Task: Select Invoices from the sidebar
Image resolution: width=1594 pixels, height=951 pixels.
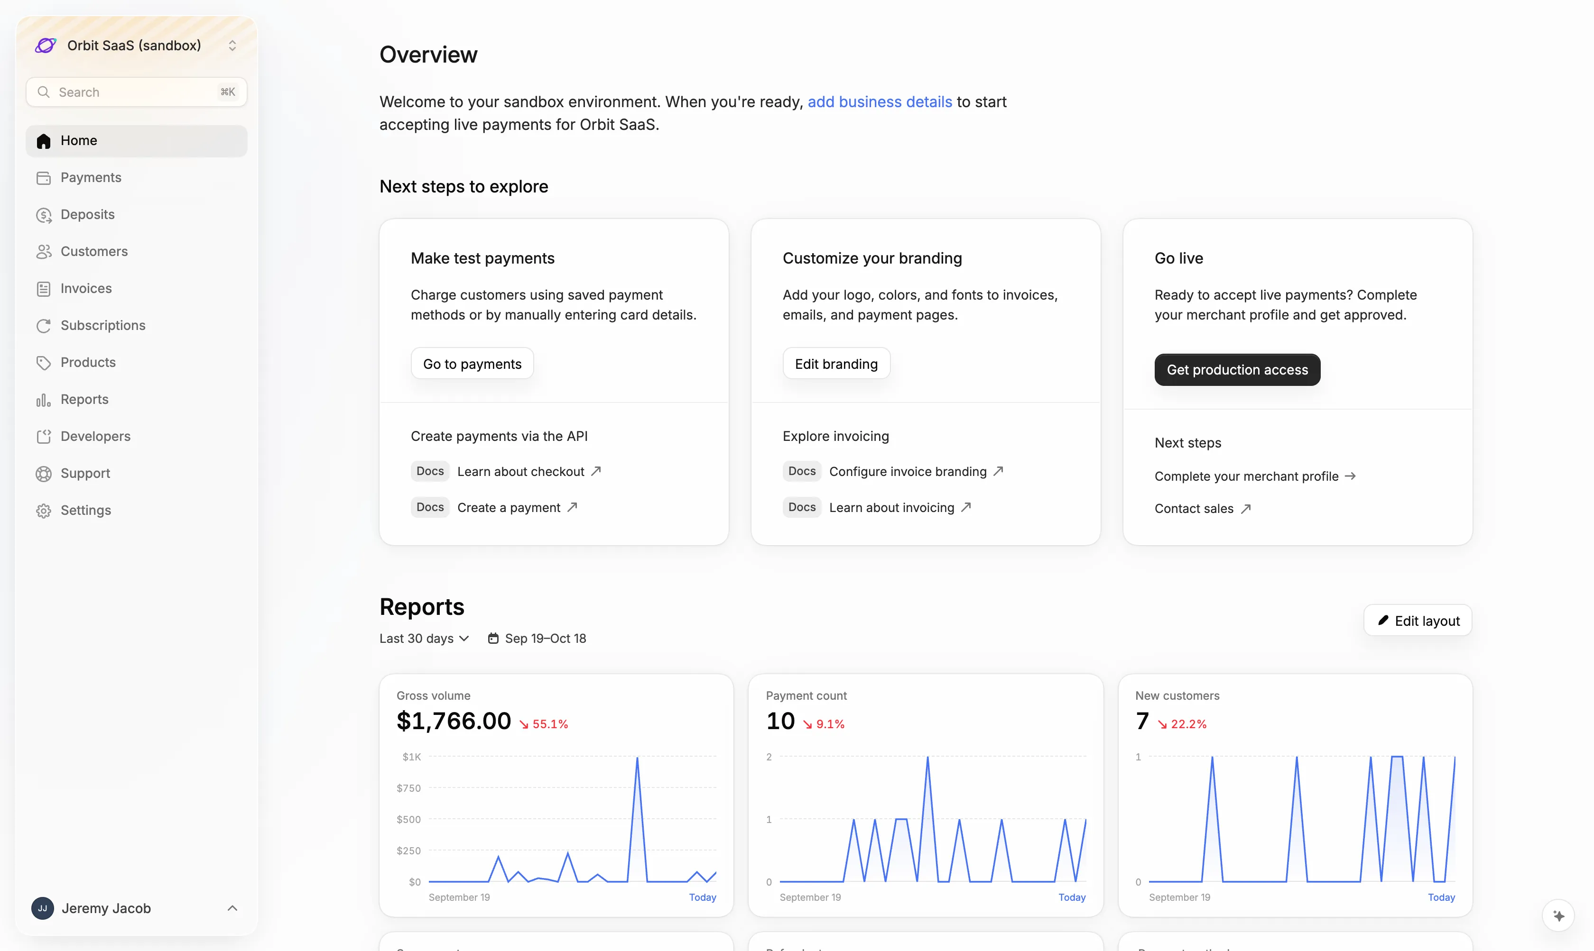Action: [137, 289]
